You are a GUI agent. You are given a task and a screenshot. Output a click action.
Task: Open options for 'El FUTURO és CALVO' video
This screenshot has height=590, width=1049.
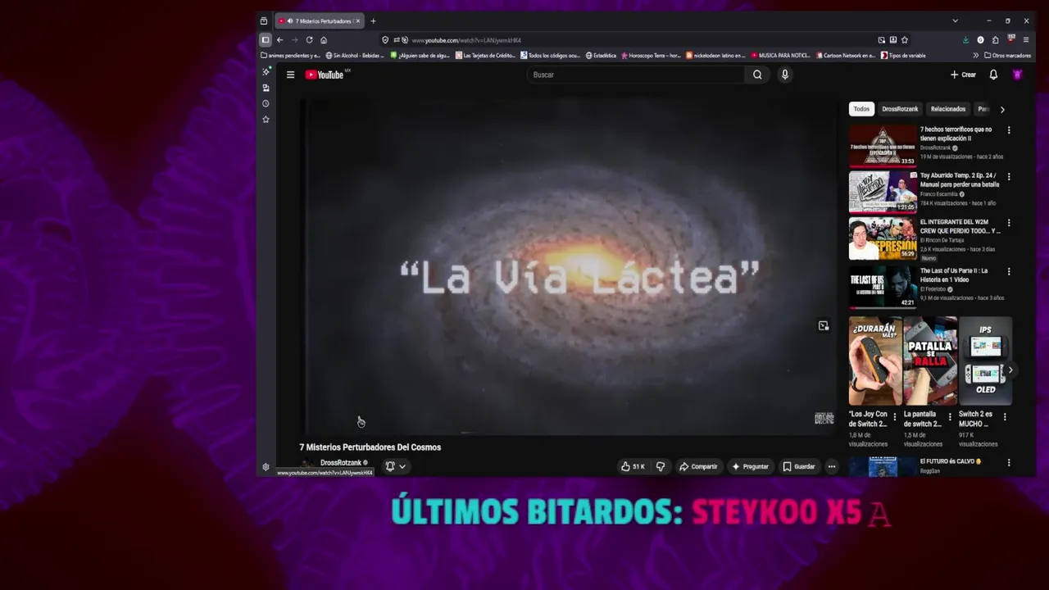[1009, 463]
